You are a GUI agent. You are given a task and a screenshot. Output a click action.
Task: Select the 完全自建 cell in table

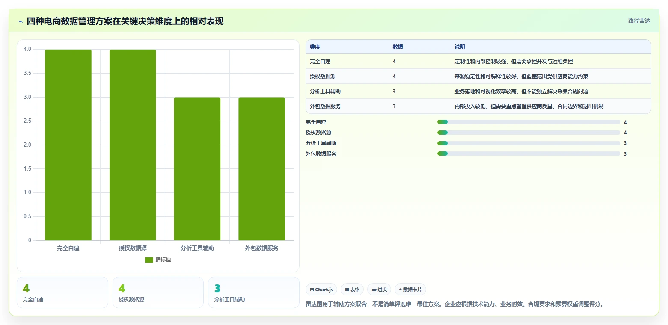coord(320,62)
